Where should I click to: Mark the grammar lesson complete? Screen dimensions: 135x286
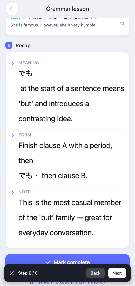point(67,259)
